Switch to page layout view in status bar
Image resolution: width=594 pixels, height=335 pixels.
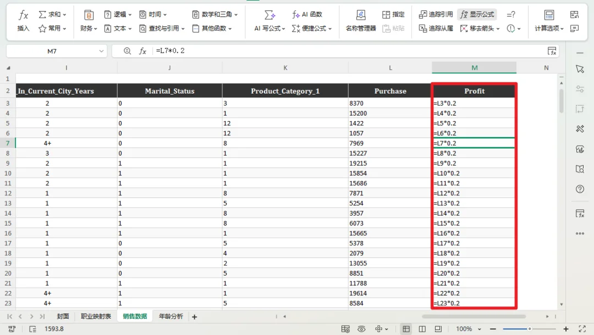pyautogui.click(x=422, y=329)
